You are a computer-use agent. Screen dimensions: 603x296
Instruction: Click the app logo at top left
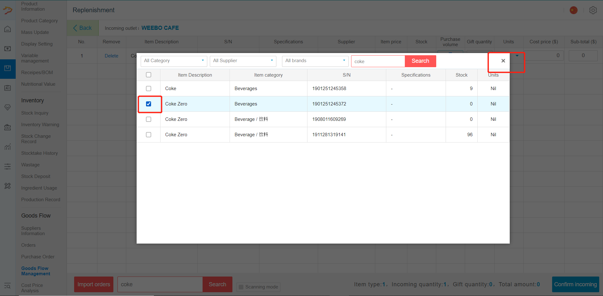tap(8, 10)
